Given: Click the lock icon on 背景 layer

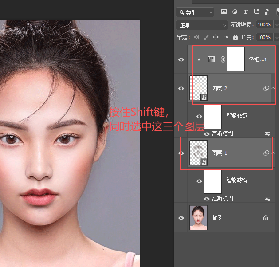Looking at the screenshot, I should [266, 218].
